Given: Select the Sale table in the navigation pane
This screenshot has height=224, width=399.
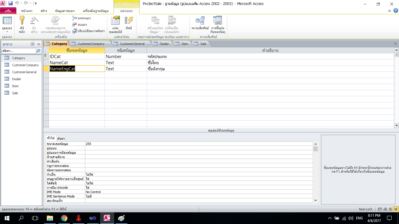Looking at the screenshot, I should (21, 93).
